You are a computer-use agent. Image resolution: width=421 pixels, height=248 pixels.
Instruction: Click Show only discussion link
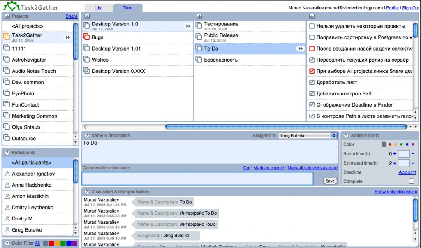point(396,192)
